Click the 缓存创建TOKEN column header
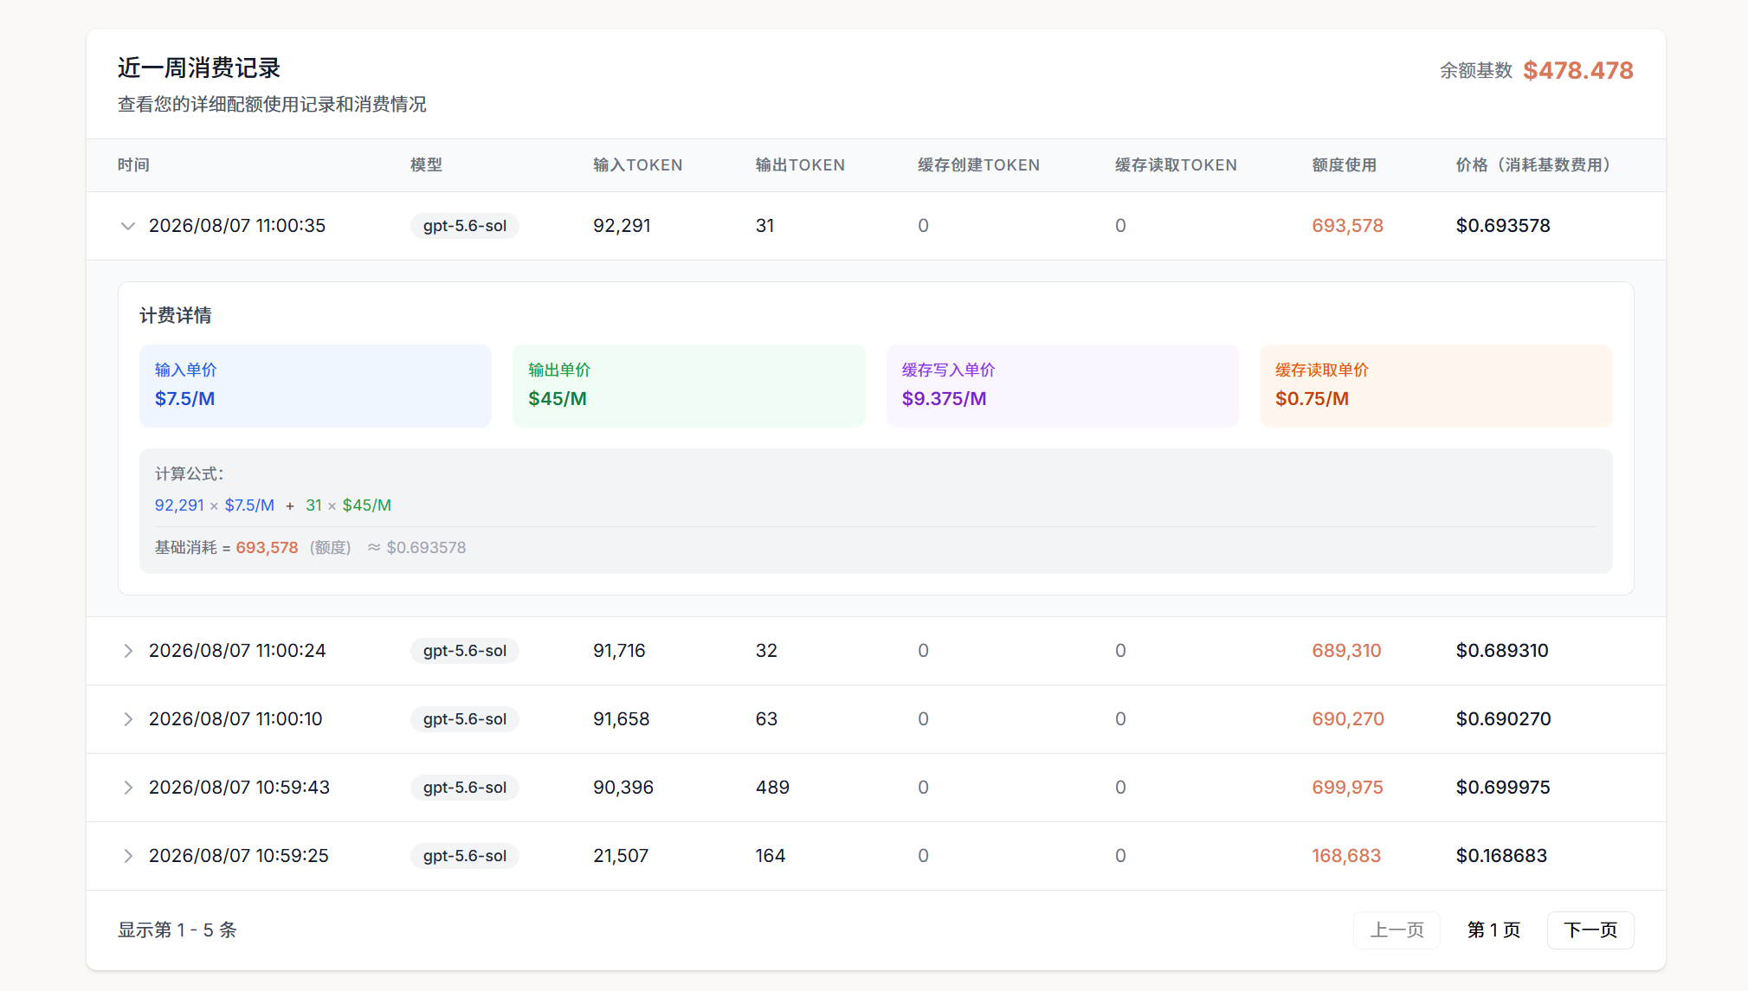1748x991 pixels. pyautogui.click(x=979, y=165)
